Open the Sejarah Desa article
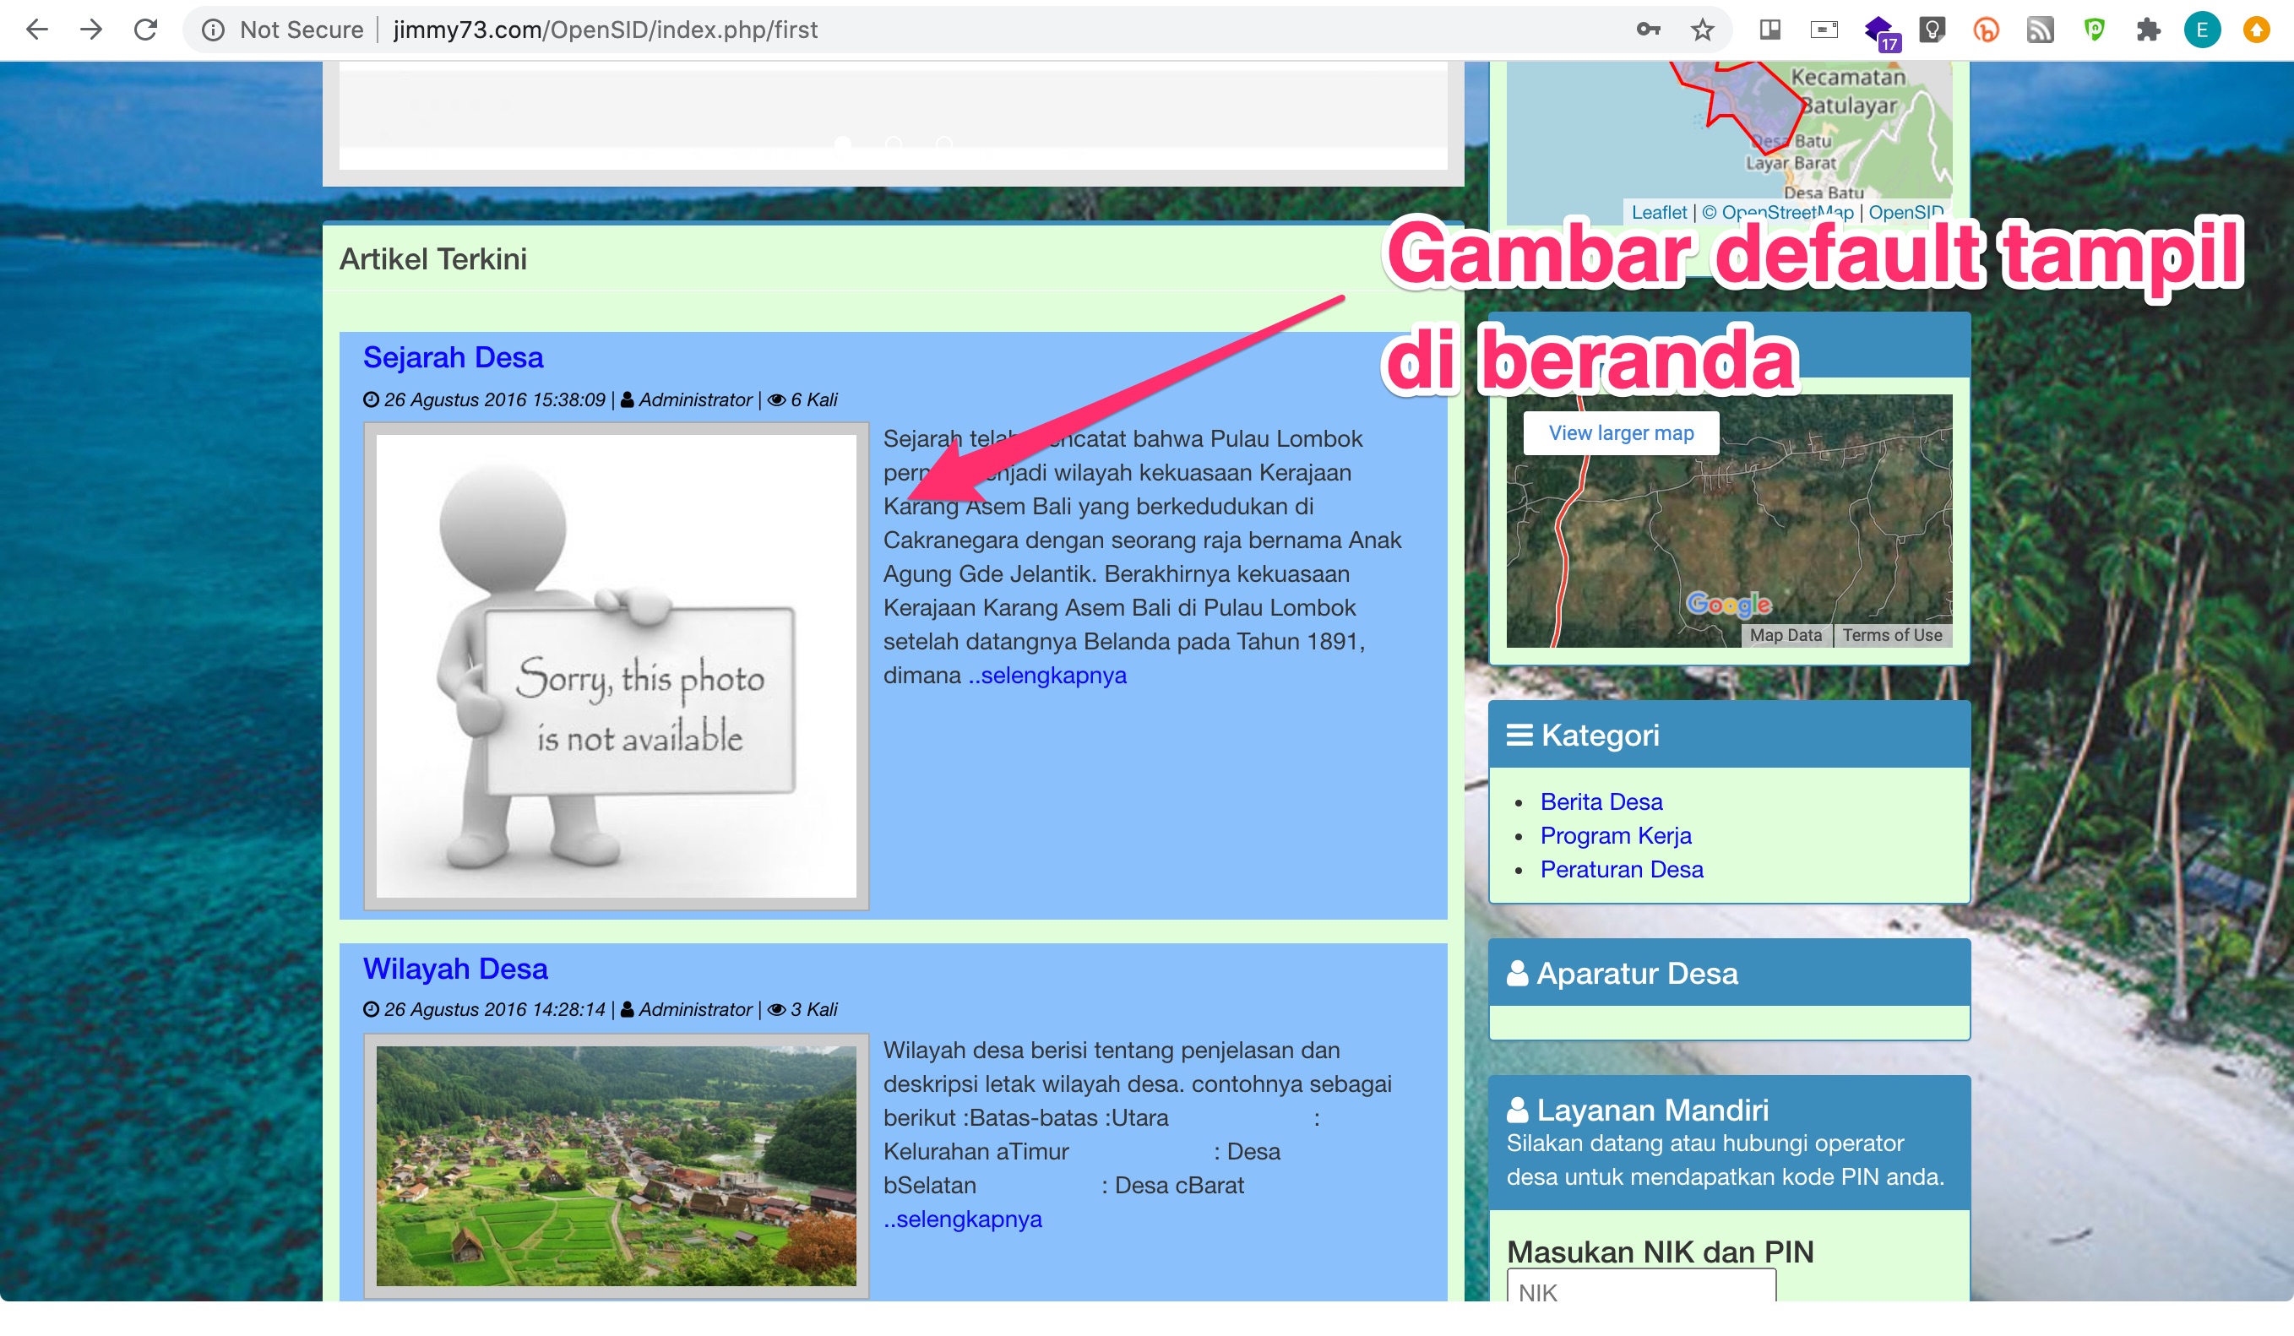 454,358
